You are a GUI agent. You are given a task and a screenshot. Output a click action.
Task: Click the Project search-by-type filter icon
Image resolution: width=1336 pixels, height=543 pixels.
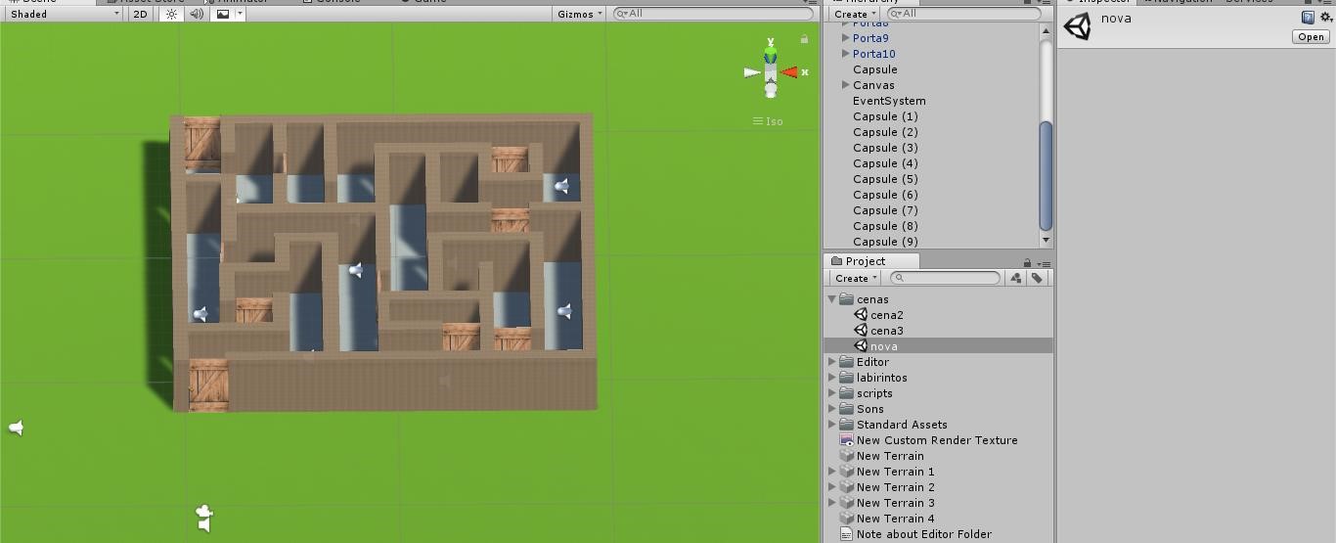click(1015, 278)
